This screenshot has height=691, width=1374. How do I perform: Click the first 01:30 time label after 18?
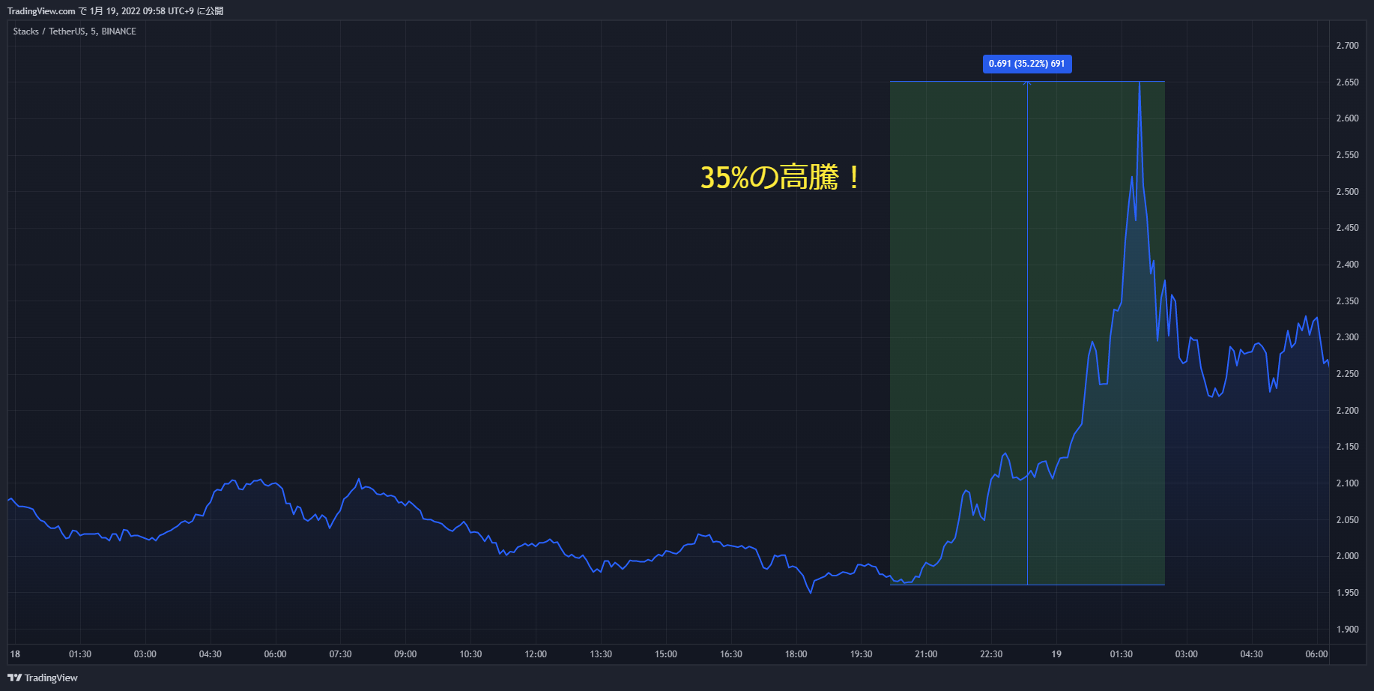pos(80,654)
